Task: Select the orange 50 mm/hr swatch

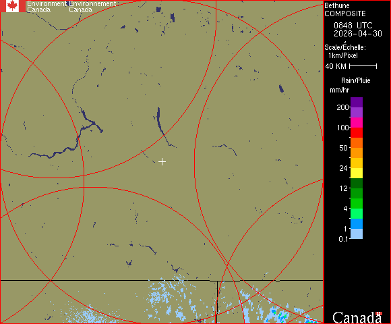Action: click(357, 153)
